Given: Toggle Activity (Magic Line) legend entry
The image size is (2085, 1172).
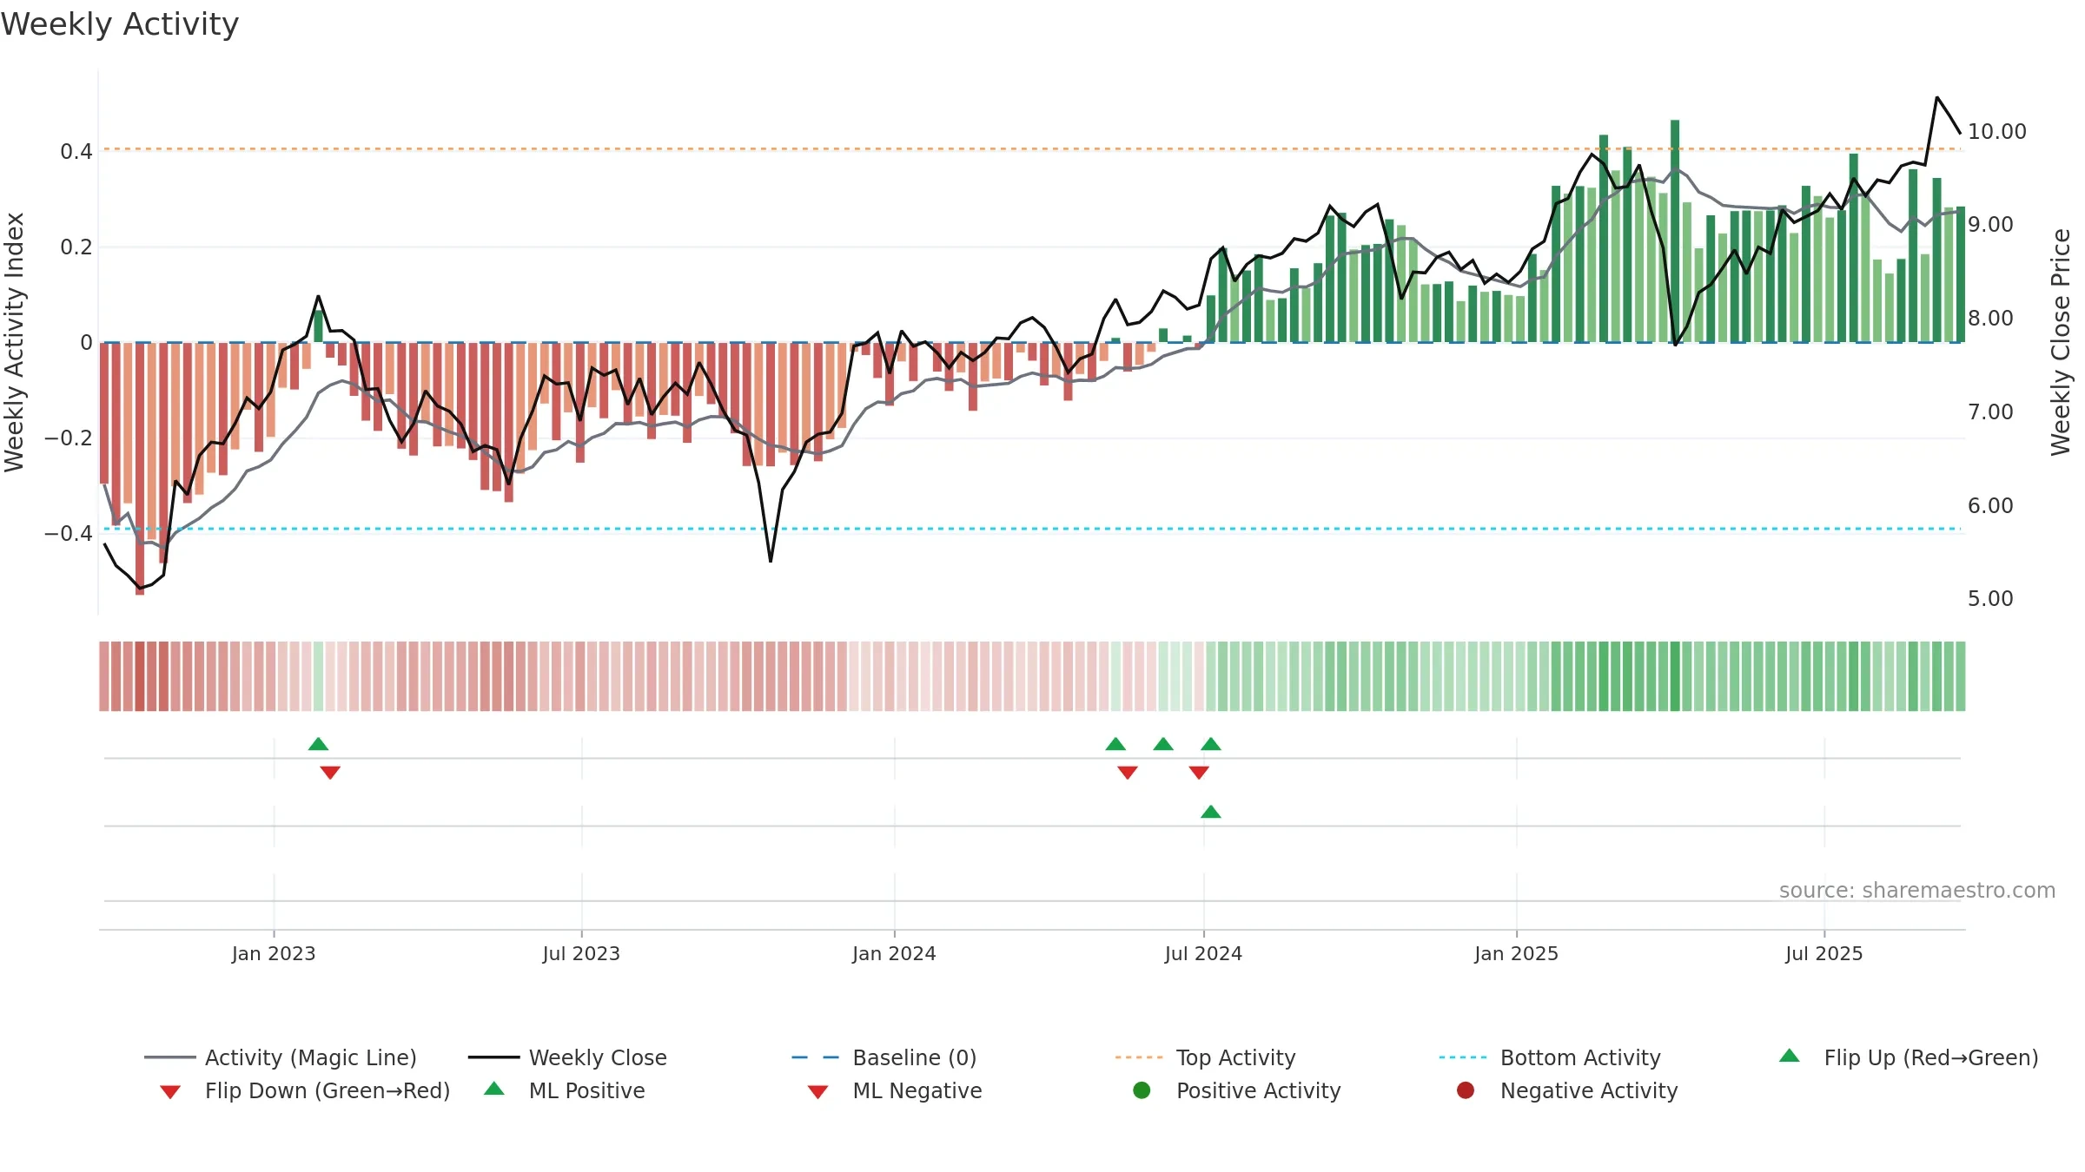Looking at the screenshot, I should point(280,1057).
